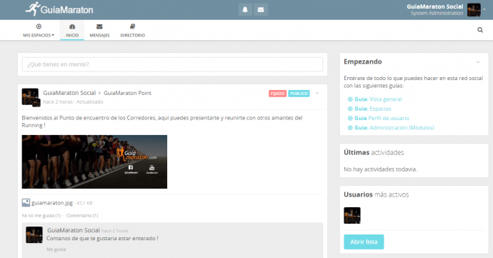Click the search magnifier icon
This screenshot has height=258, width=493.
pos(480,30)
